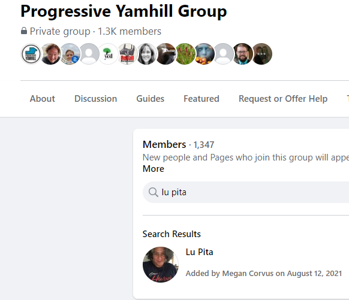This screenshot has width=349, height=300.
Task: Go to the Featured tab
Action: [201, 99]
